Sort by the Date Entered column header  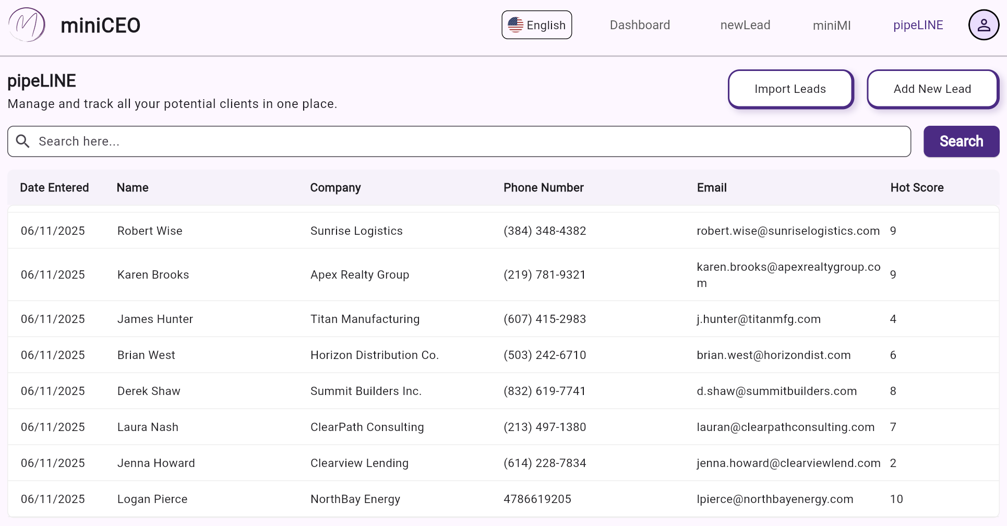pos(54,188)
